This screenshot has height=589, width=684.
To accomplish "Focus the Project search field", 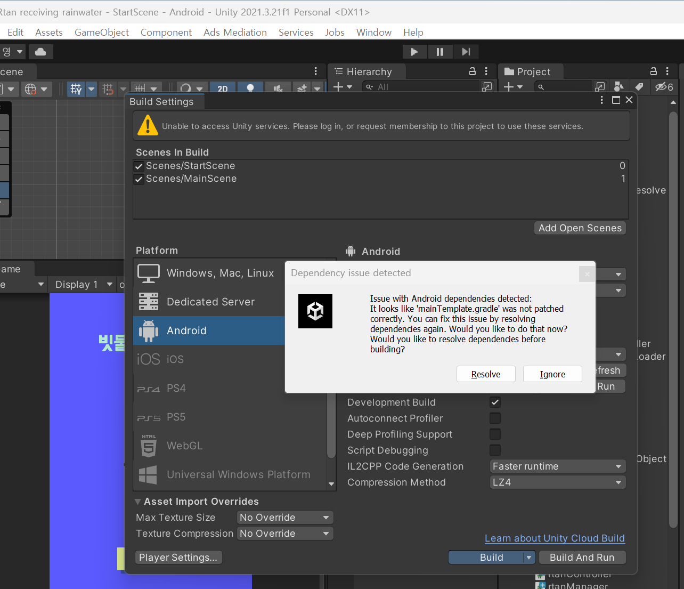I will click(564, 87).
